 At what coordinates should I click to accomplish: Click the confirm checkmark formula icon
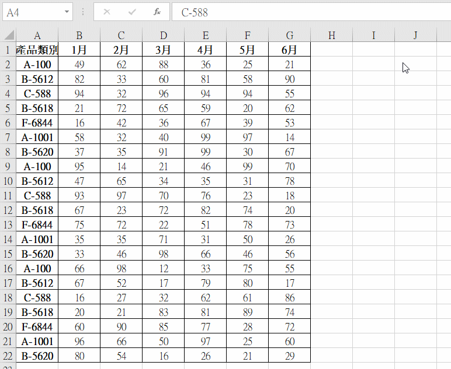point(132,12)
